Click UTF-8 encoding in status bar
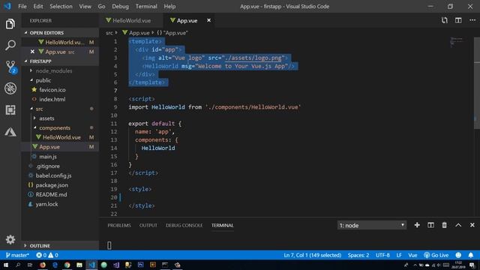The image size is (480, 270). pyautogui.click(x=382, y=255)
